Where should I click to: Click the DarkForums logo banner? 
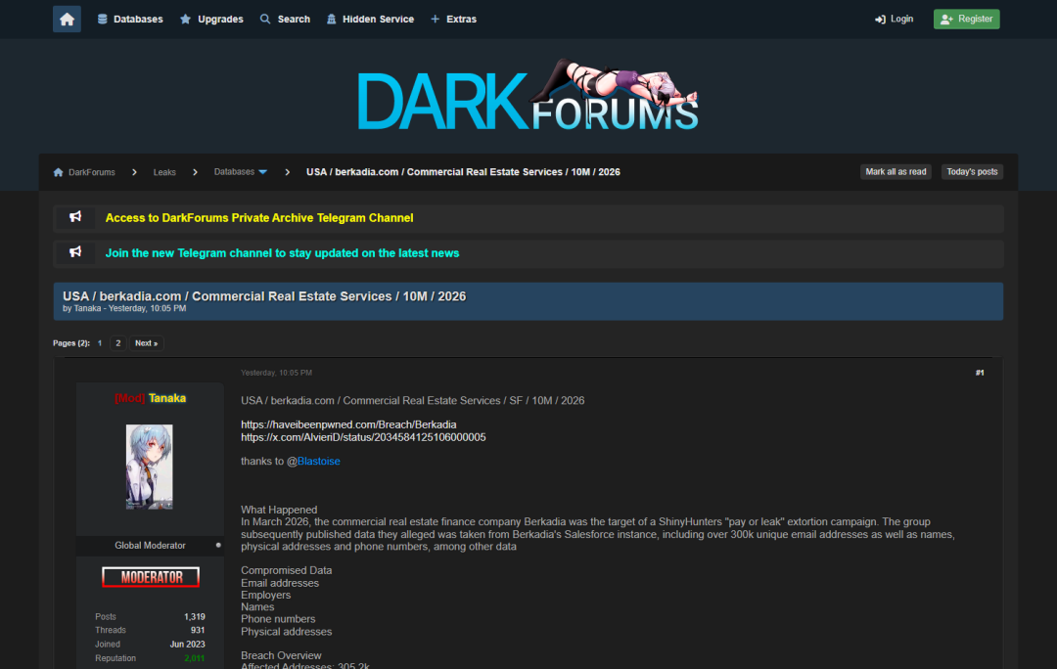pyautogui.click(x=528, y=96)
